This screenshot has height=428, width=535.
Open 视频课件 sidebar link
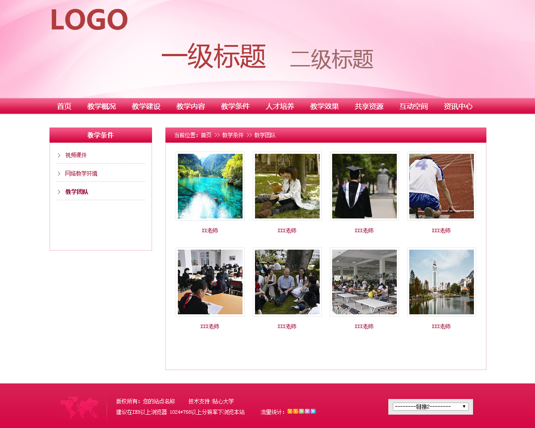click(x=76, y=155)
